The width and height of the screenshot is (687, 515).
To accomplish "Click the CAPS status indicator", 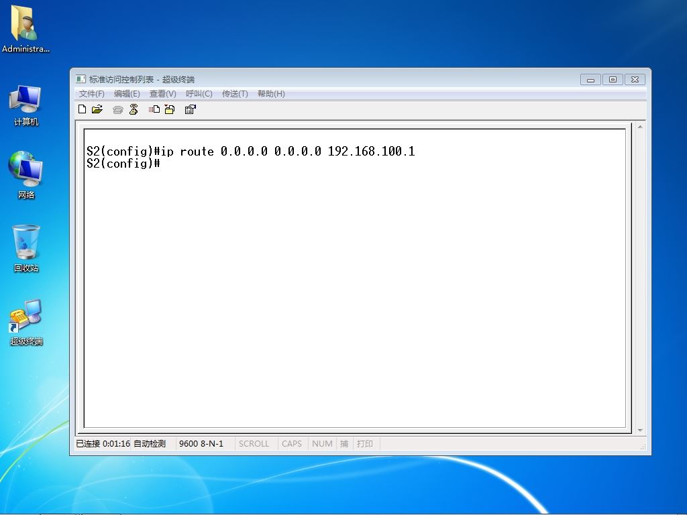I will [x=292, y=444].
